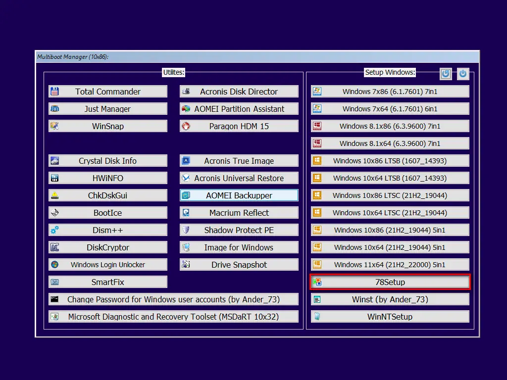Click the restart computer icon
The image size is (507, 380).
click(x=446, y=73)
